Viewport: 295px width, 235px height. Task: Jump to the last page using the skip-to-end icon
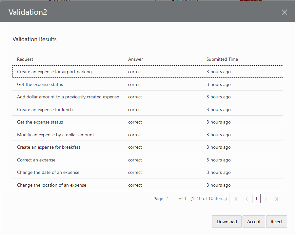(x=276, y=198)
